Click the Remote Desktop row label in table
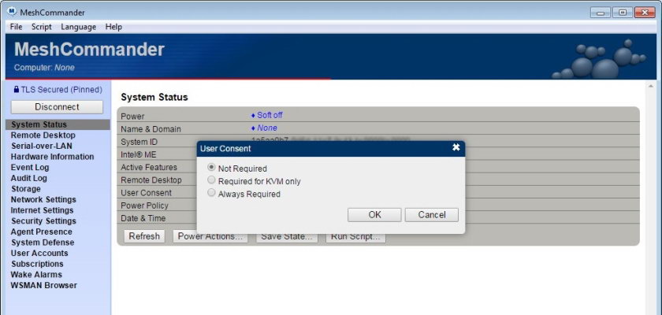Viewport: 662px width, 315px height. click(151, 180)
